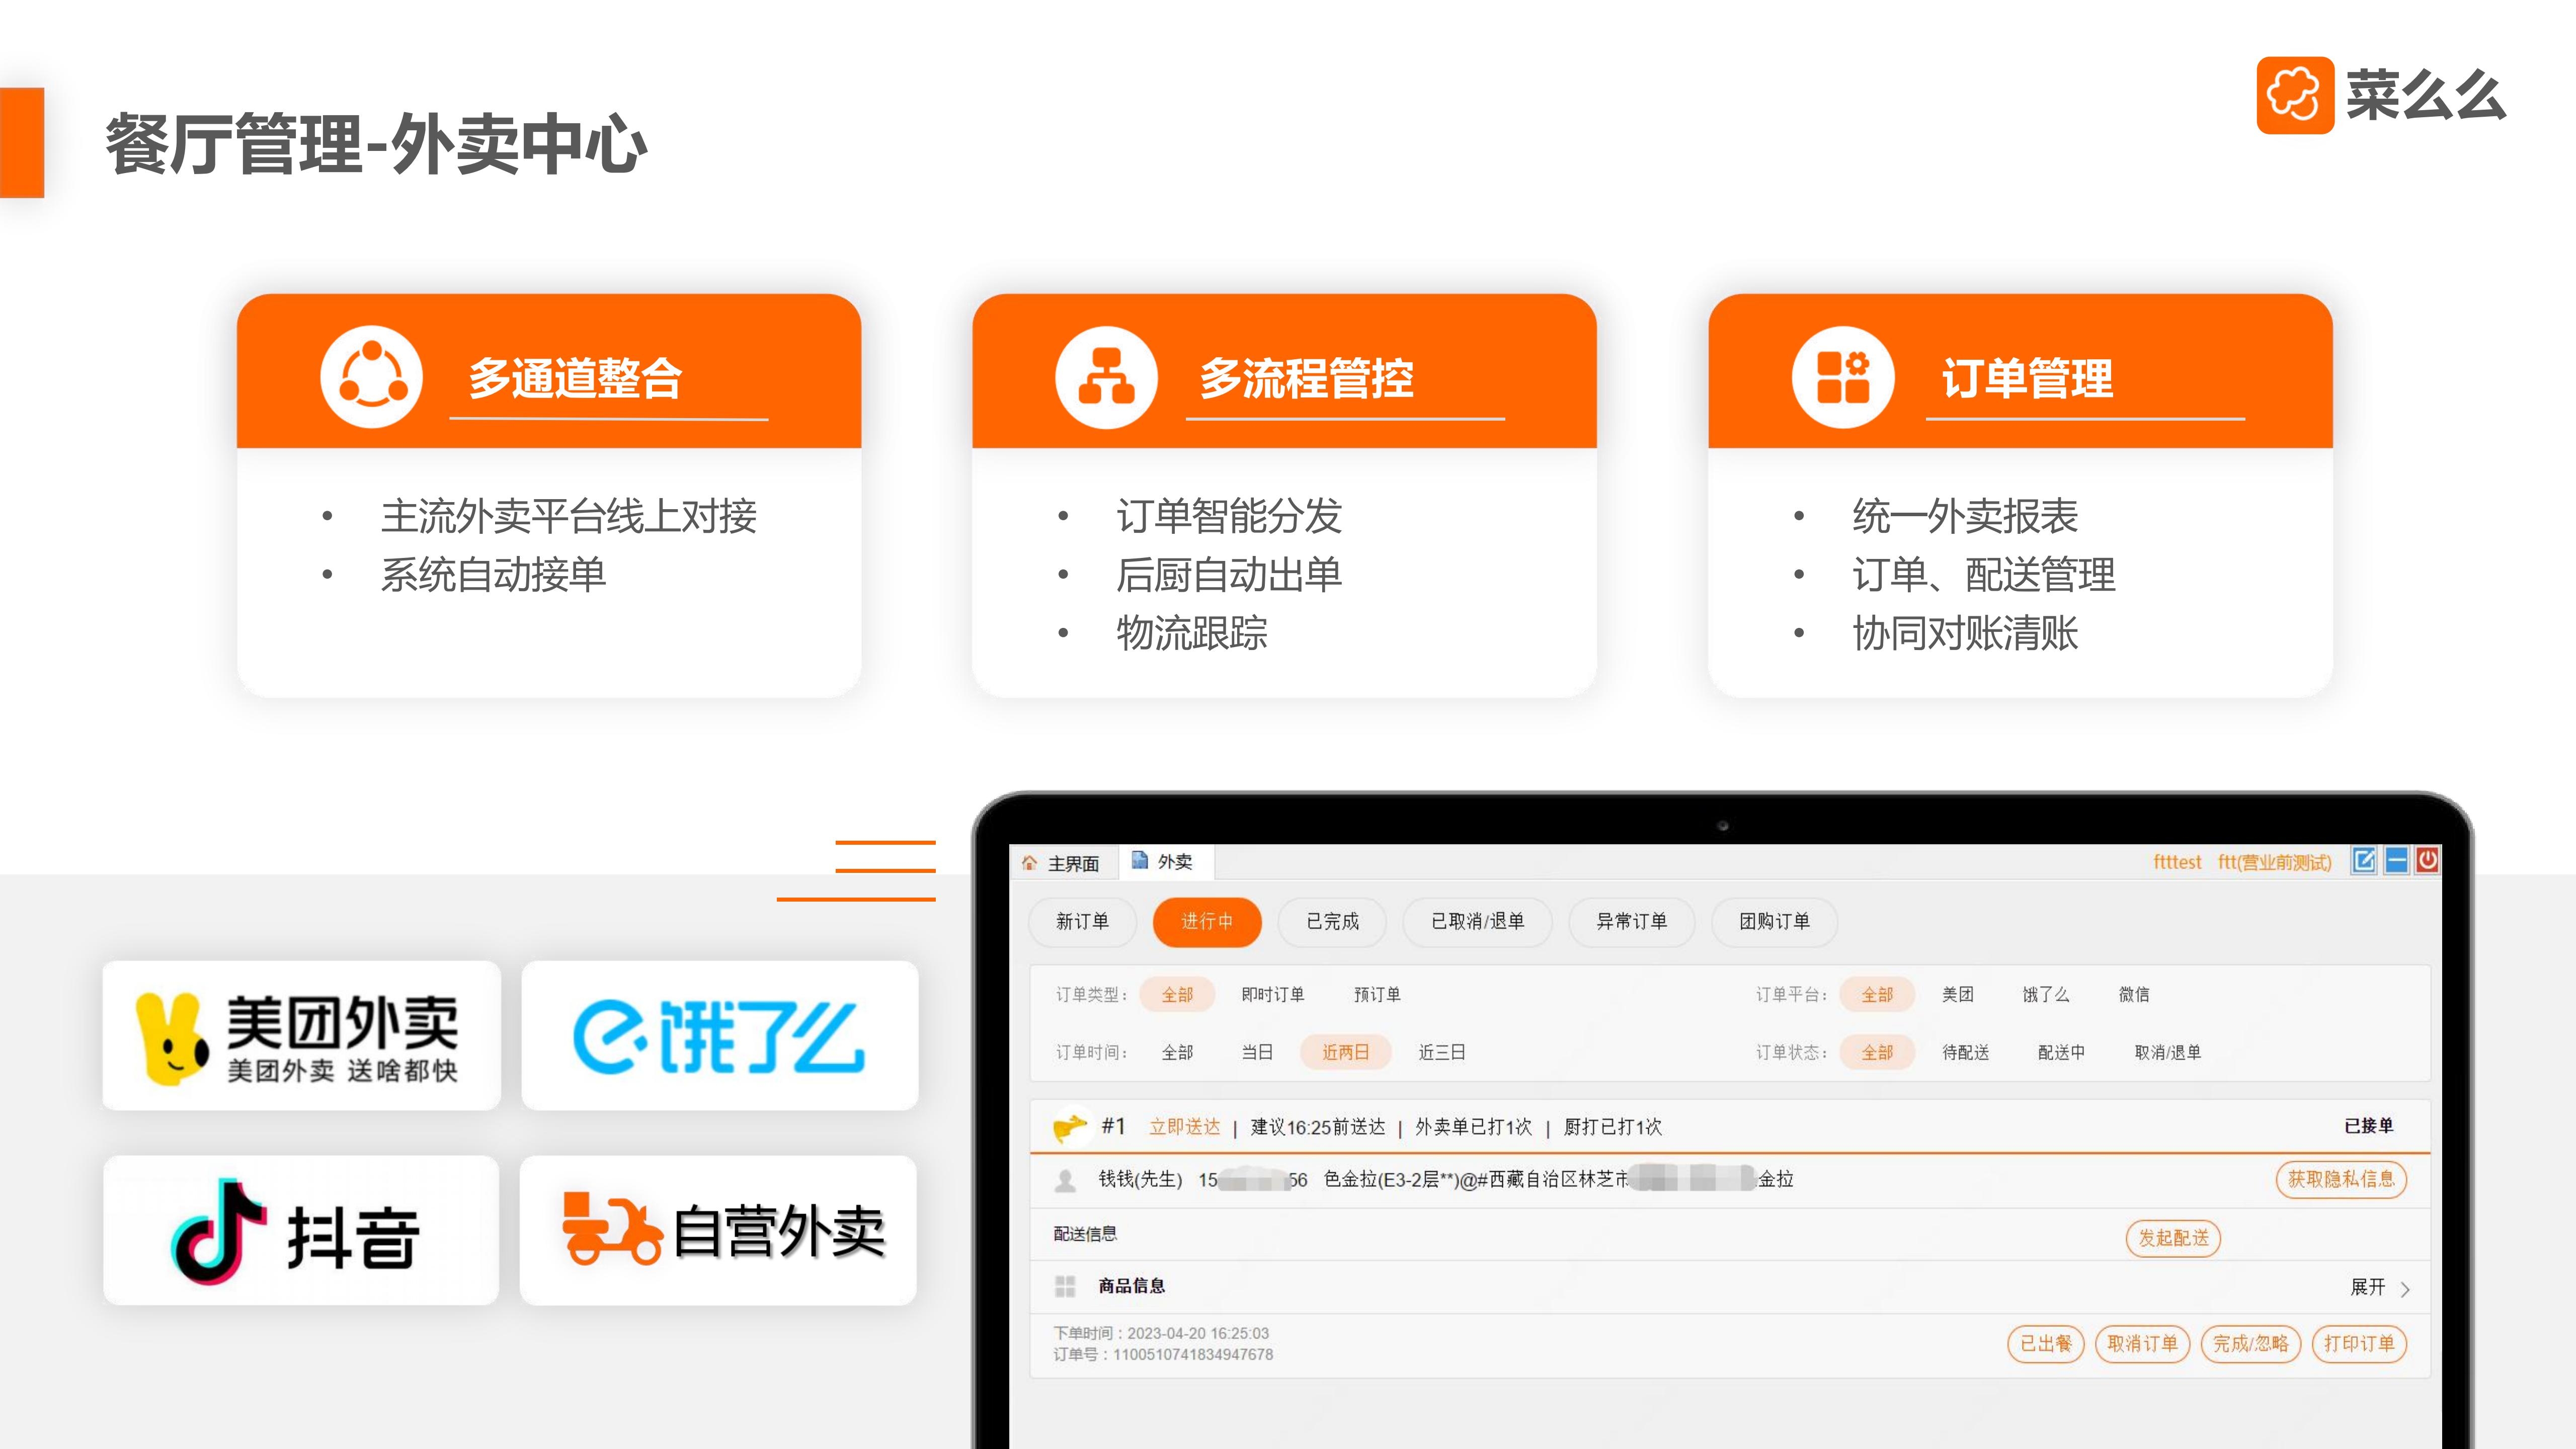Image resolution: width=2576 pixels, height=1449 pixels.
Task: Click the 取消订单 button
Action: click(2142, 1343)
